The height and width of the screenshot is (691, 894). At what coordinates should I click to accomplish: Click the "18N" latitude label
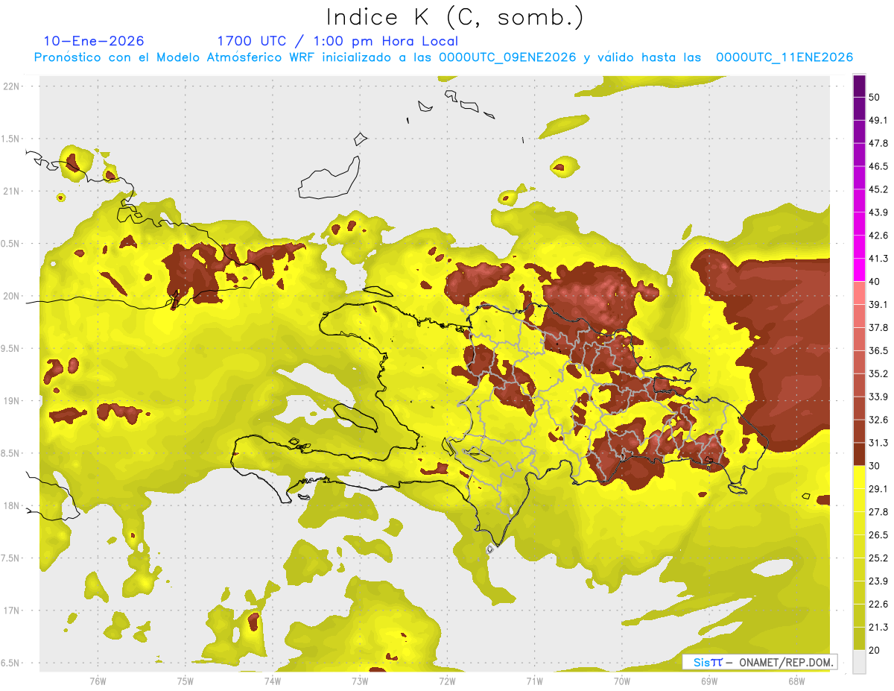pyautogui.click(x=11, y=505)
